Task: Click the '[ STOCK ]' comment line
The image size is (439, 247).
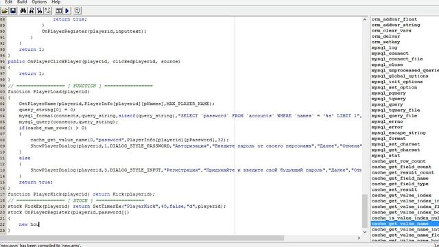Action: click(x=76, y=200)
